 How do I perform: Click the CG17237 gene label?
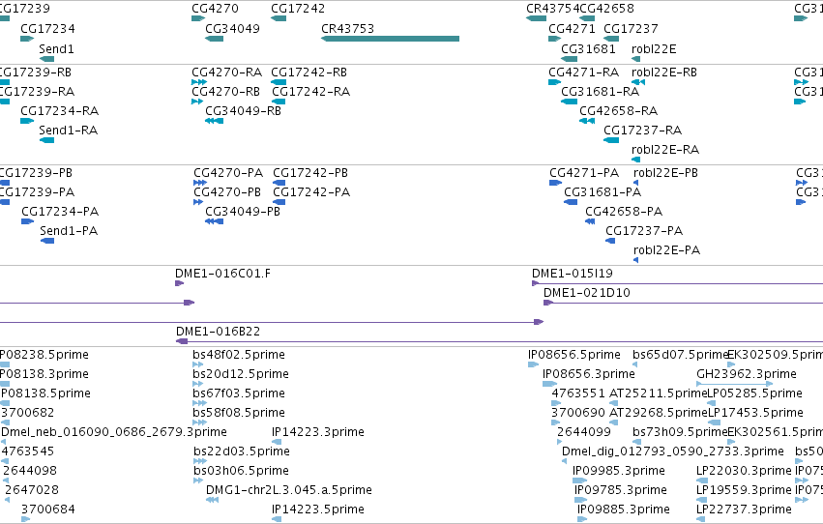631,29
